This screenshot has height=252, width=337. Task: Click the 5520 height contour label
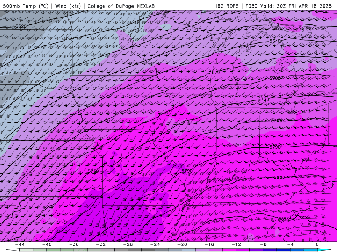point(21,26)
